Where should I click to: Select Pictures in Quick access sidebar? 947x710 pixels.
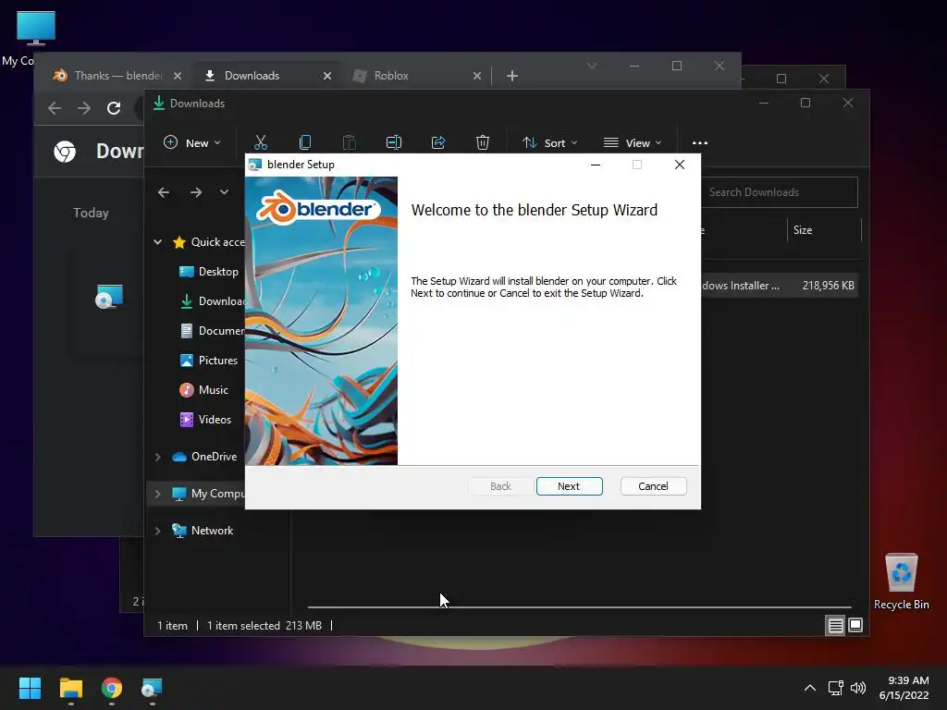[209, 361]
